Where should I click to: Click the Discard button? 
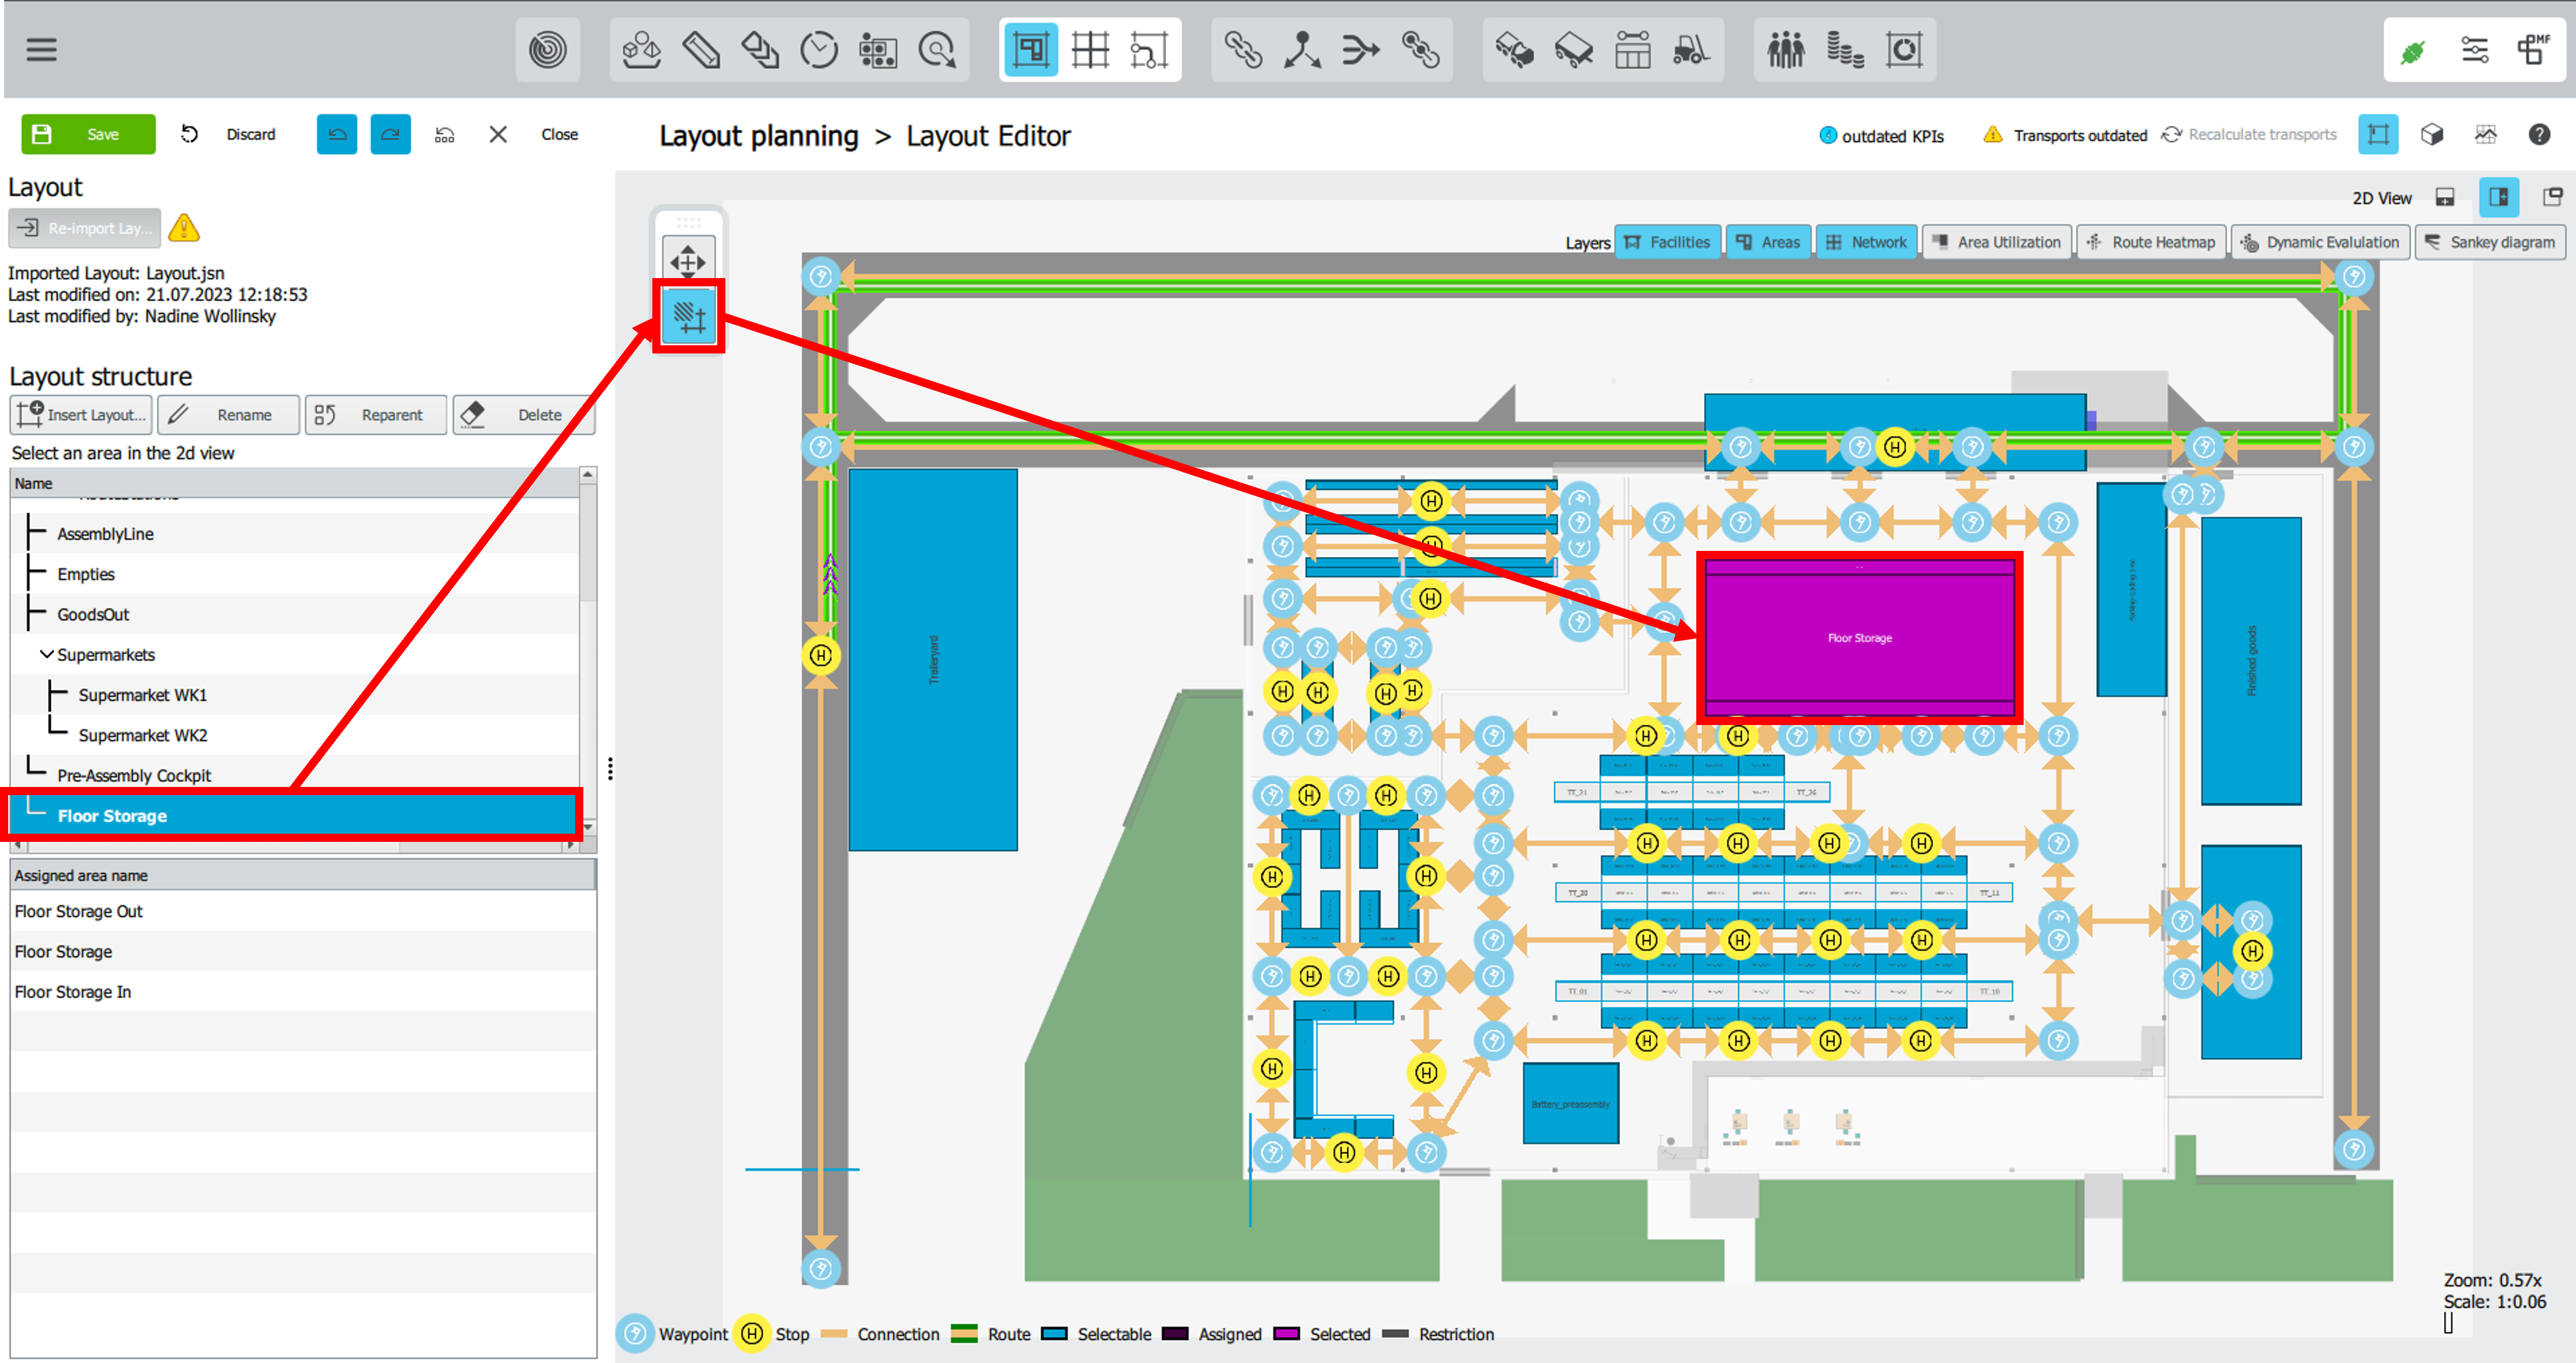[229, 134]
